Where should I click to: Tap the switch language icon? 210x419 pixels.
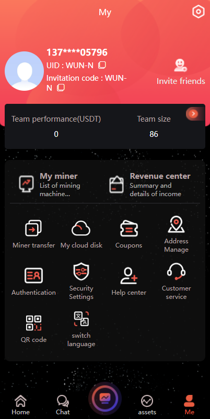point(81,319)
